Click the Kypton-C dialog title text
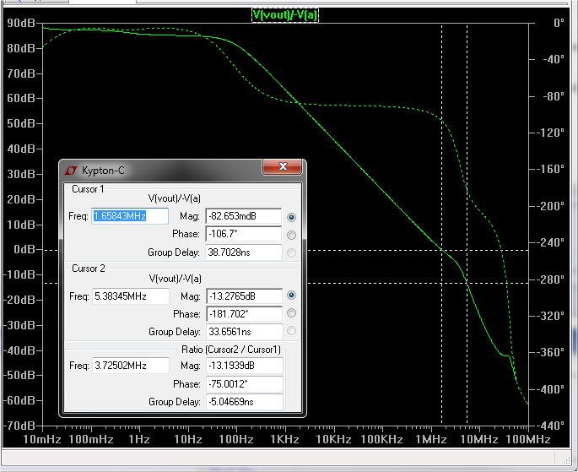 point(103,171)
